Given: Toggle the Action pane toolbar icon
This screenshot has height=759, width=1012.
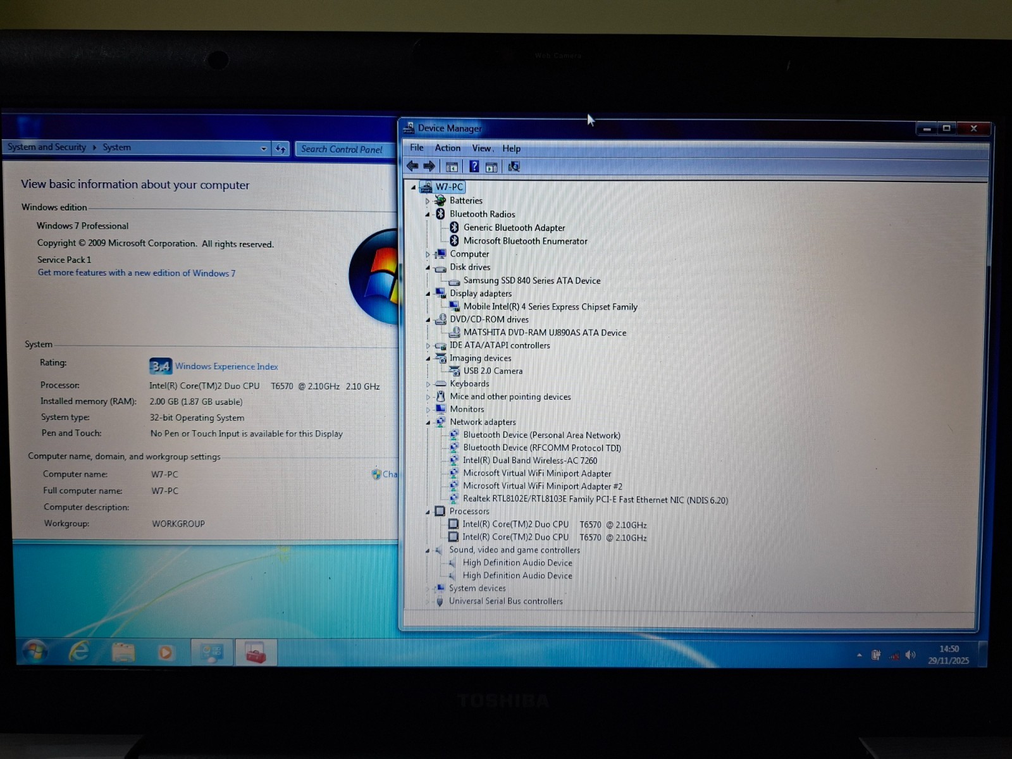Looking at the screenshot, I should coord(491,167).
